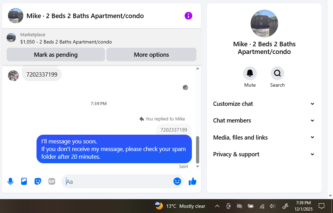The height and width of the screenshot is (213, 333).
Task: Click the cloud sync tray icon
Action: click(239, 206)
